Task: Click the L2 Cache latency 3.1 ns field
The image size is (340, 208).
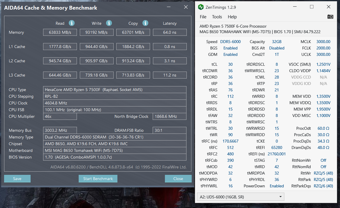Action: 170,61
